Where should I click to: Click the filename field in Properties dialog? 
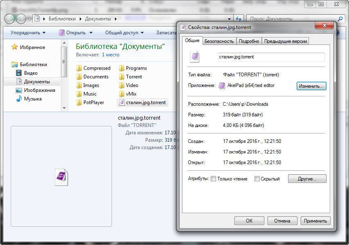271,57
